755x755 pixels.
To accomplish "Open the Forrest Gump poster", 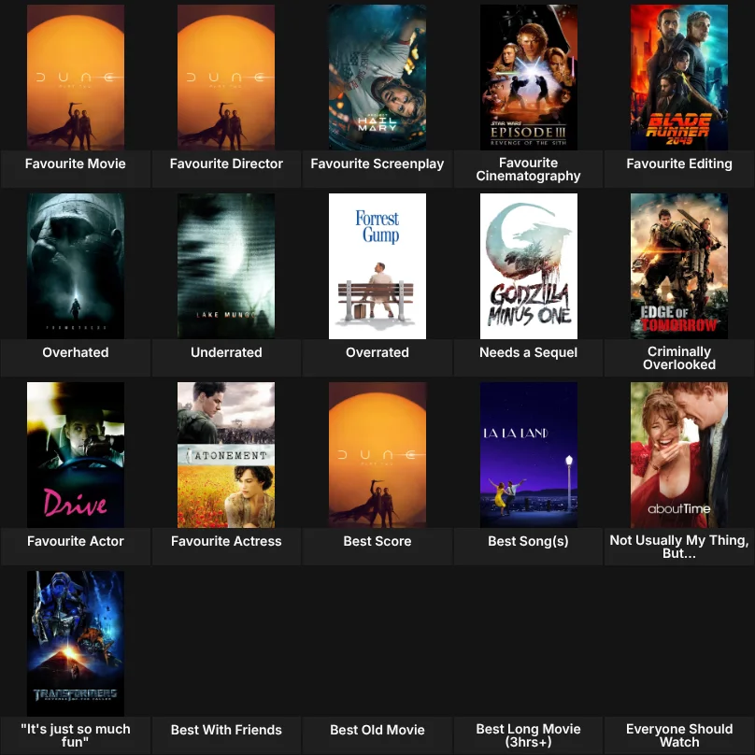I will 377,266.
